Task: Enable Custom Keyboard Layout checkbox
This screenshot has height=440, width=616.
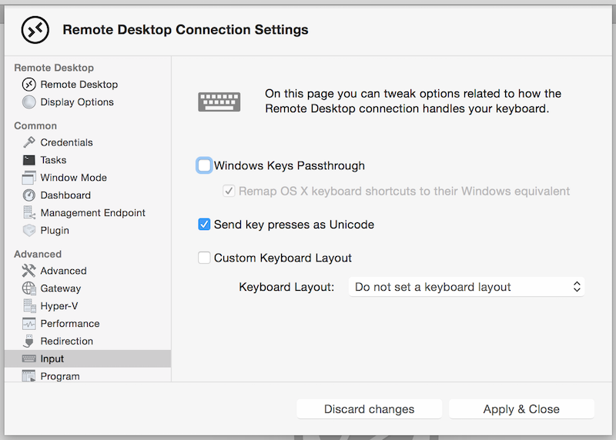Action: 204,258
